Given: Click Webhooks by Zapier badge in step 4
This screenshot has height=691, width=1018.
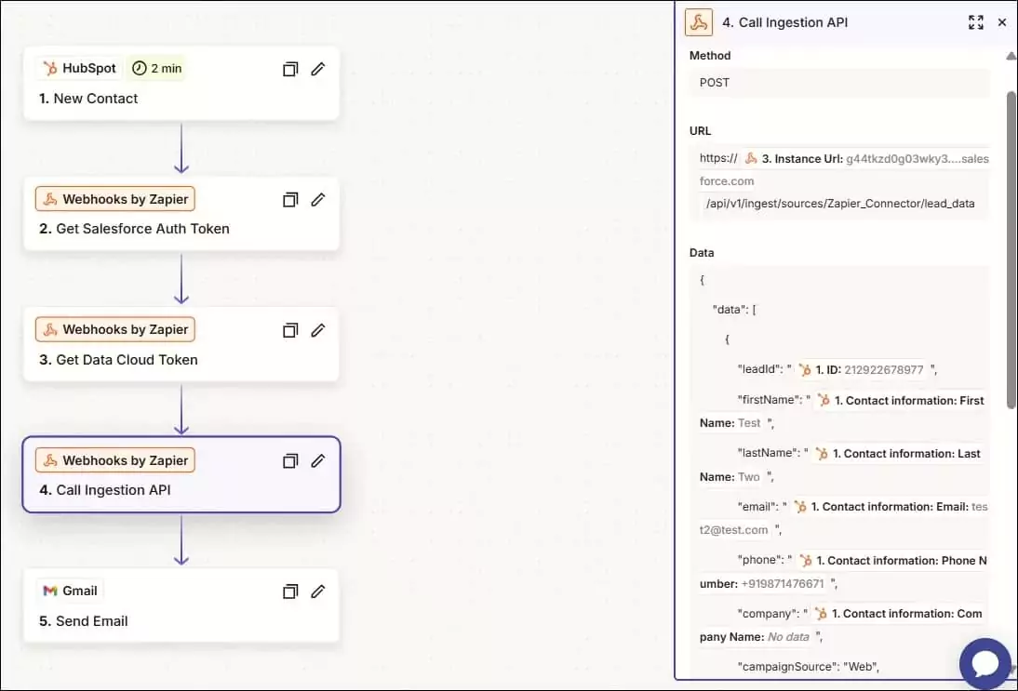Looking at the screenshot, I should click(x=115, y=460).
